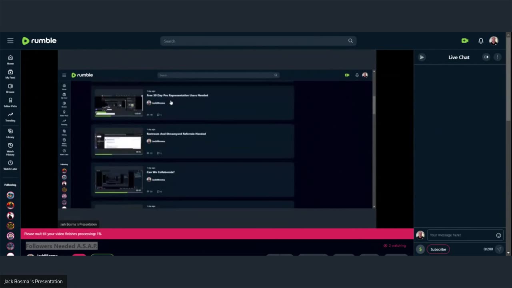Open Watch History in the left sidebar
512x288 pixels.
[x=10, y=149]
